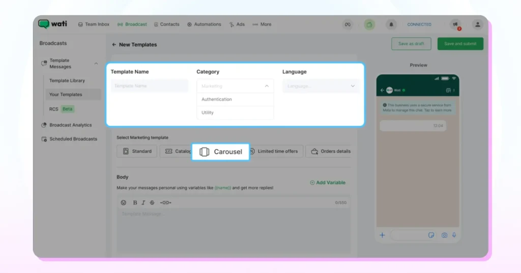Click the green wallet icon in header
This screenshot has width=521, height=273.
coord(369,24)
